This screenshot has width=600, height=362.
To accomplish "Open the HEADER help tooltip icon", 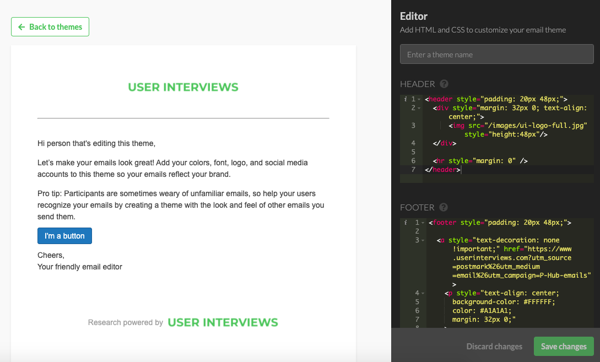I will pyautogui.click(x=443, y=84).
